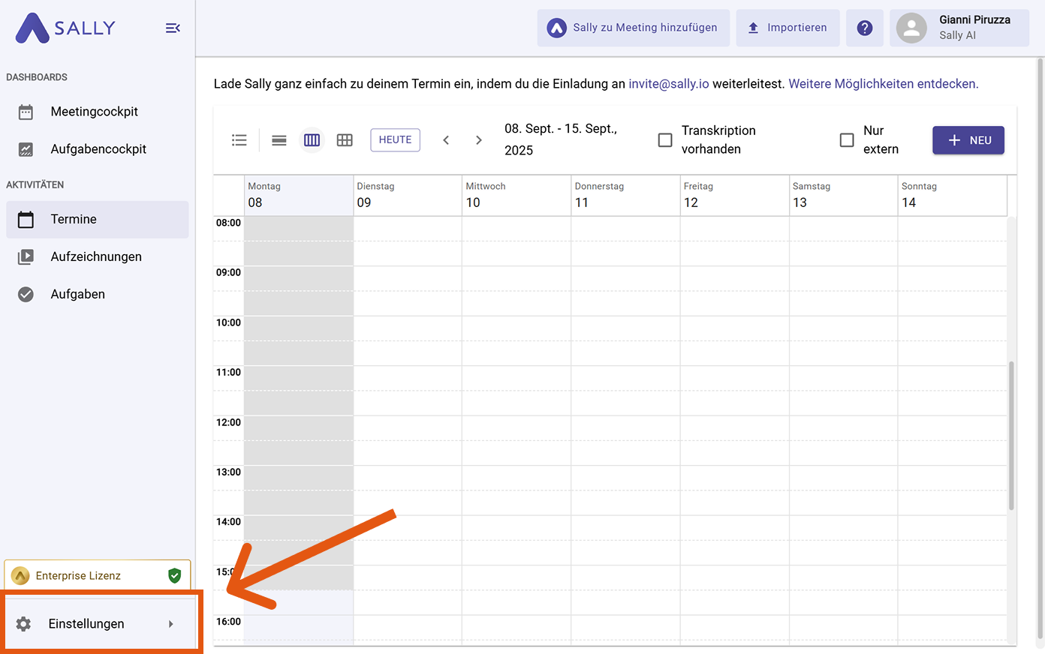Go to previous week with left chevron
This screenshot has height=654, width=1045.
[446, 140]
